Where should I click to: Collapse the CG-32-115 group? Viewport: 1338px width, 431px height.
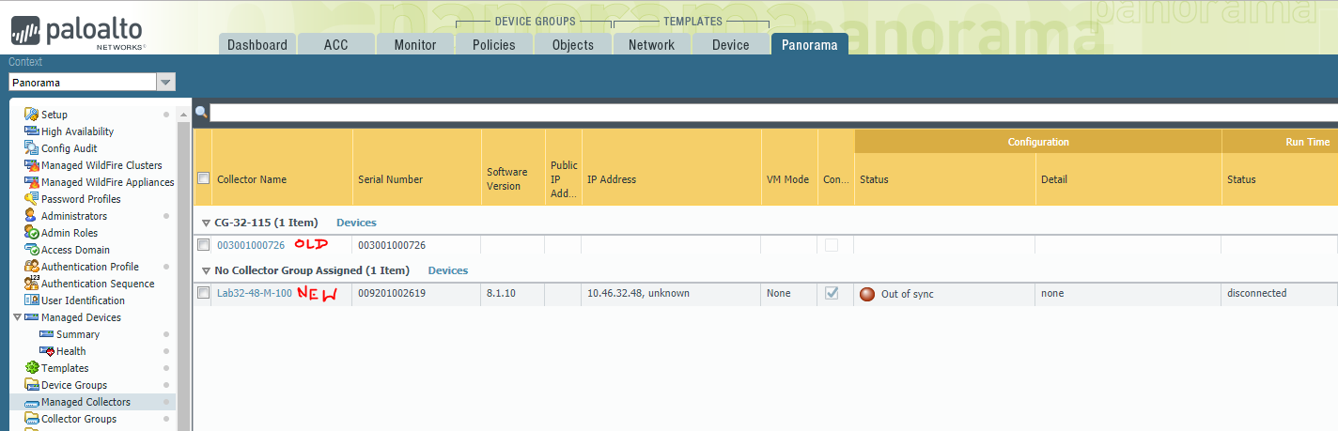[206, 223]
